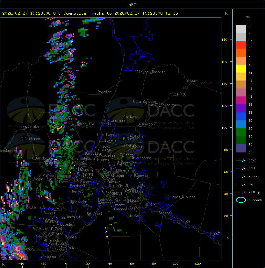Click the Lomas_Blancas label
265x268 pixels.
183,197
